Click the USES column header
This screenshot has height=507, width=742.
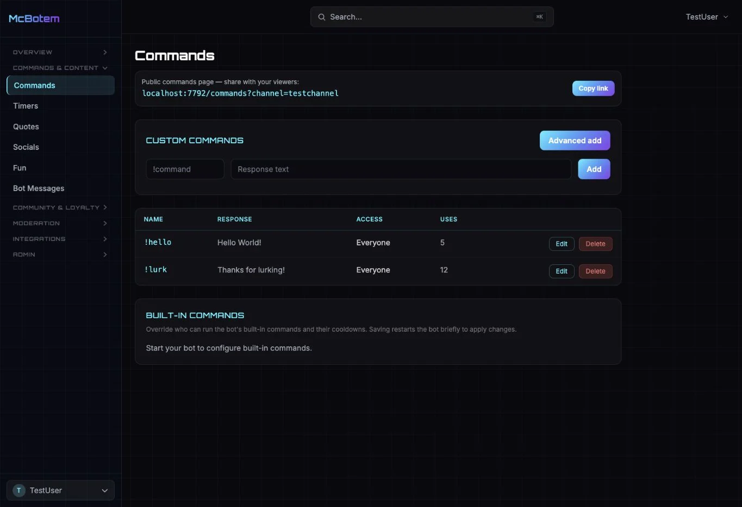click(448, 219)
